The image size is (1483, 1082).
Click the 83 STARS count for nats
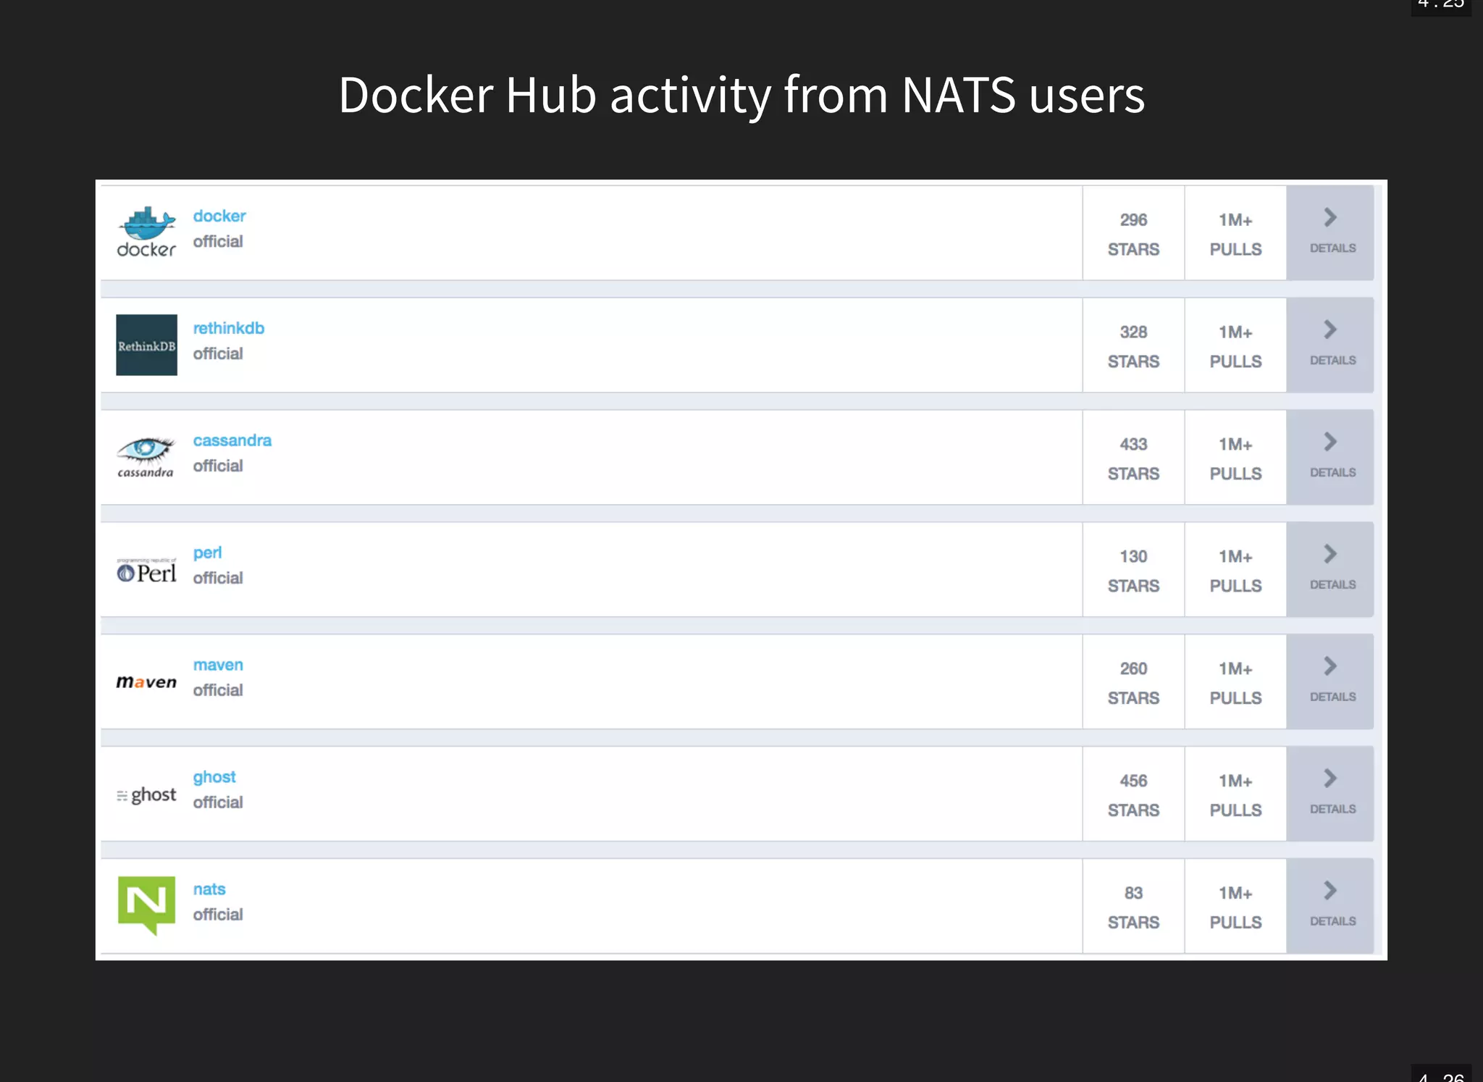click(x=1134, y=907)
